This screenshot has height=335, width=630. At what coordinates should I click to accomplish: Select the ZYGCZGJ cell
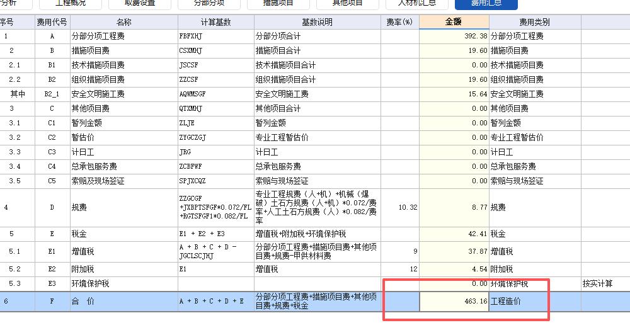[x=215, y=137]
